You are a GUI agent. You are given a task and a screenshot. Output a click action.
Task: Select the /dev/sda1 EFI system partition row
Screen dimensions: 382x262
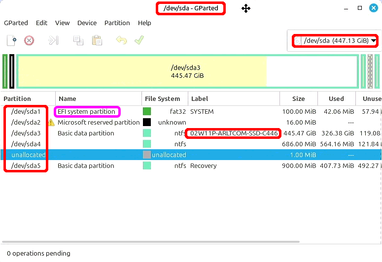tap(148, 112)
